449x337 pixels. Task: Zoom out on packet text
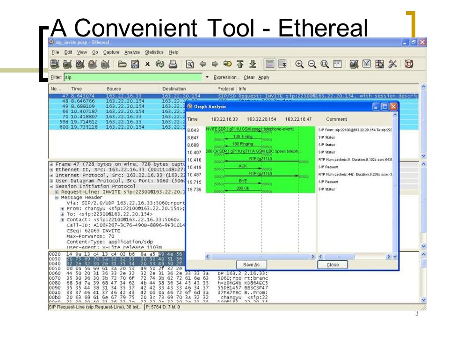coord(312,64)
